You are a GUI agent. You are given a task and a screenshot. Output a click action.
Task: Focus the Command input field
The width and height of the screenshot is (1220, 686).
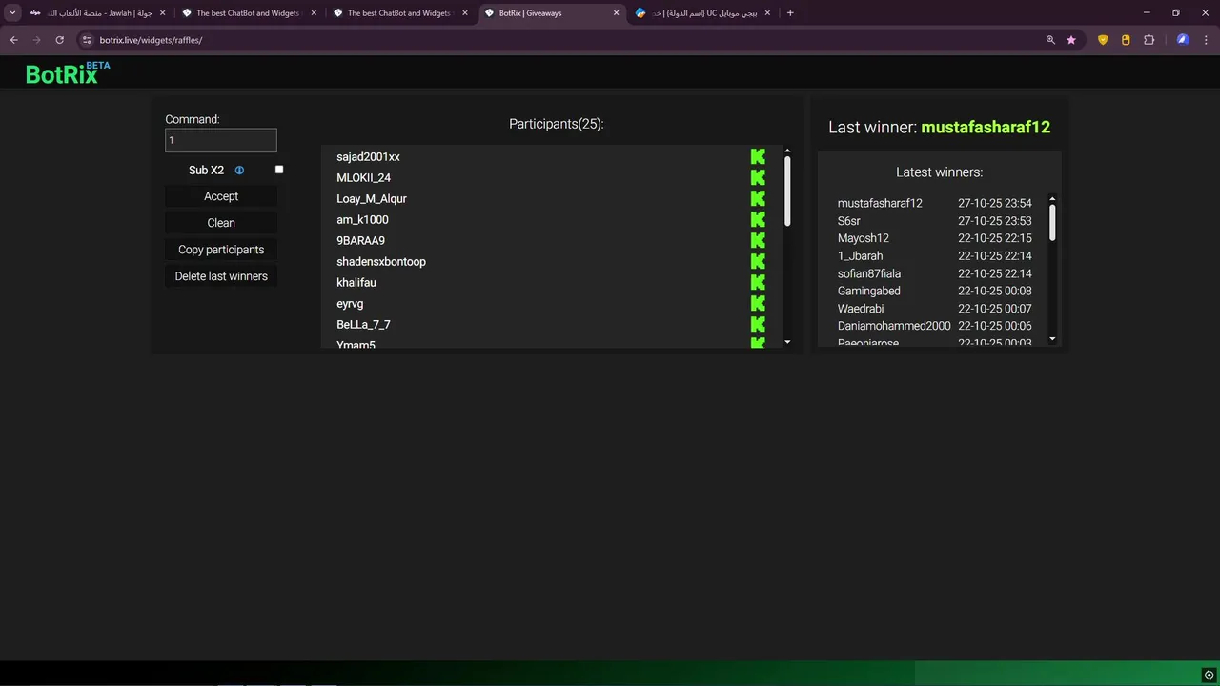coord(221,140)
